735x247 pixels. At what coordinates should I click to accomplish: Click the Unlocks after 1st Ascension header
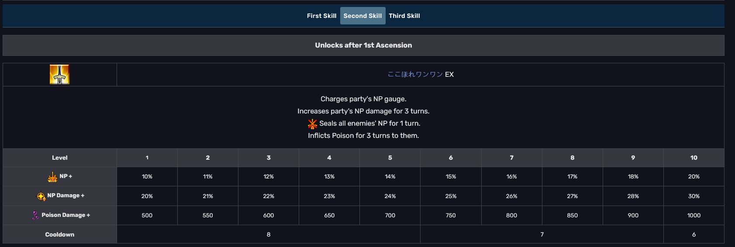(x=363, y=45)
